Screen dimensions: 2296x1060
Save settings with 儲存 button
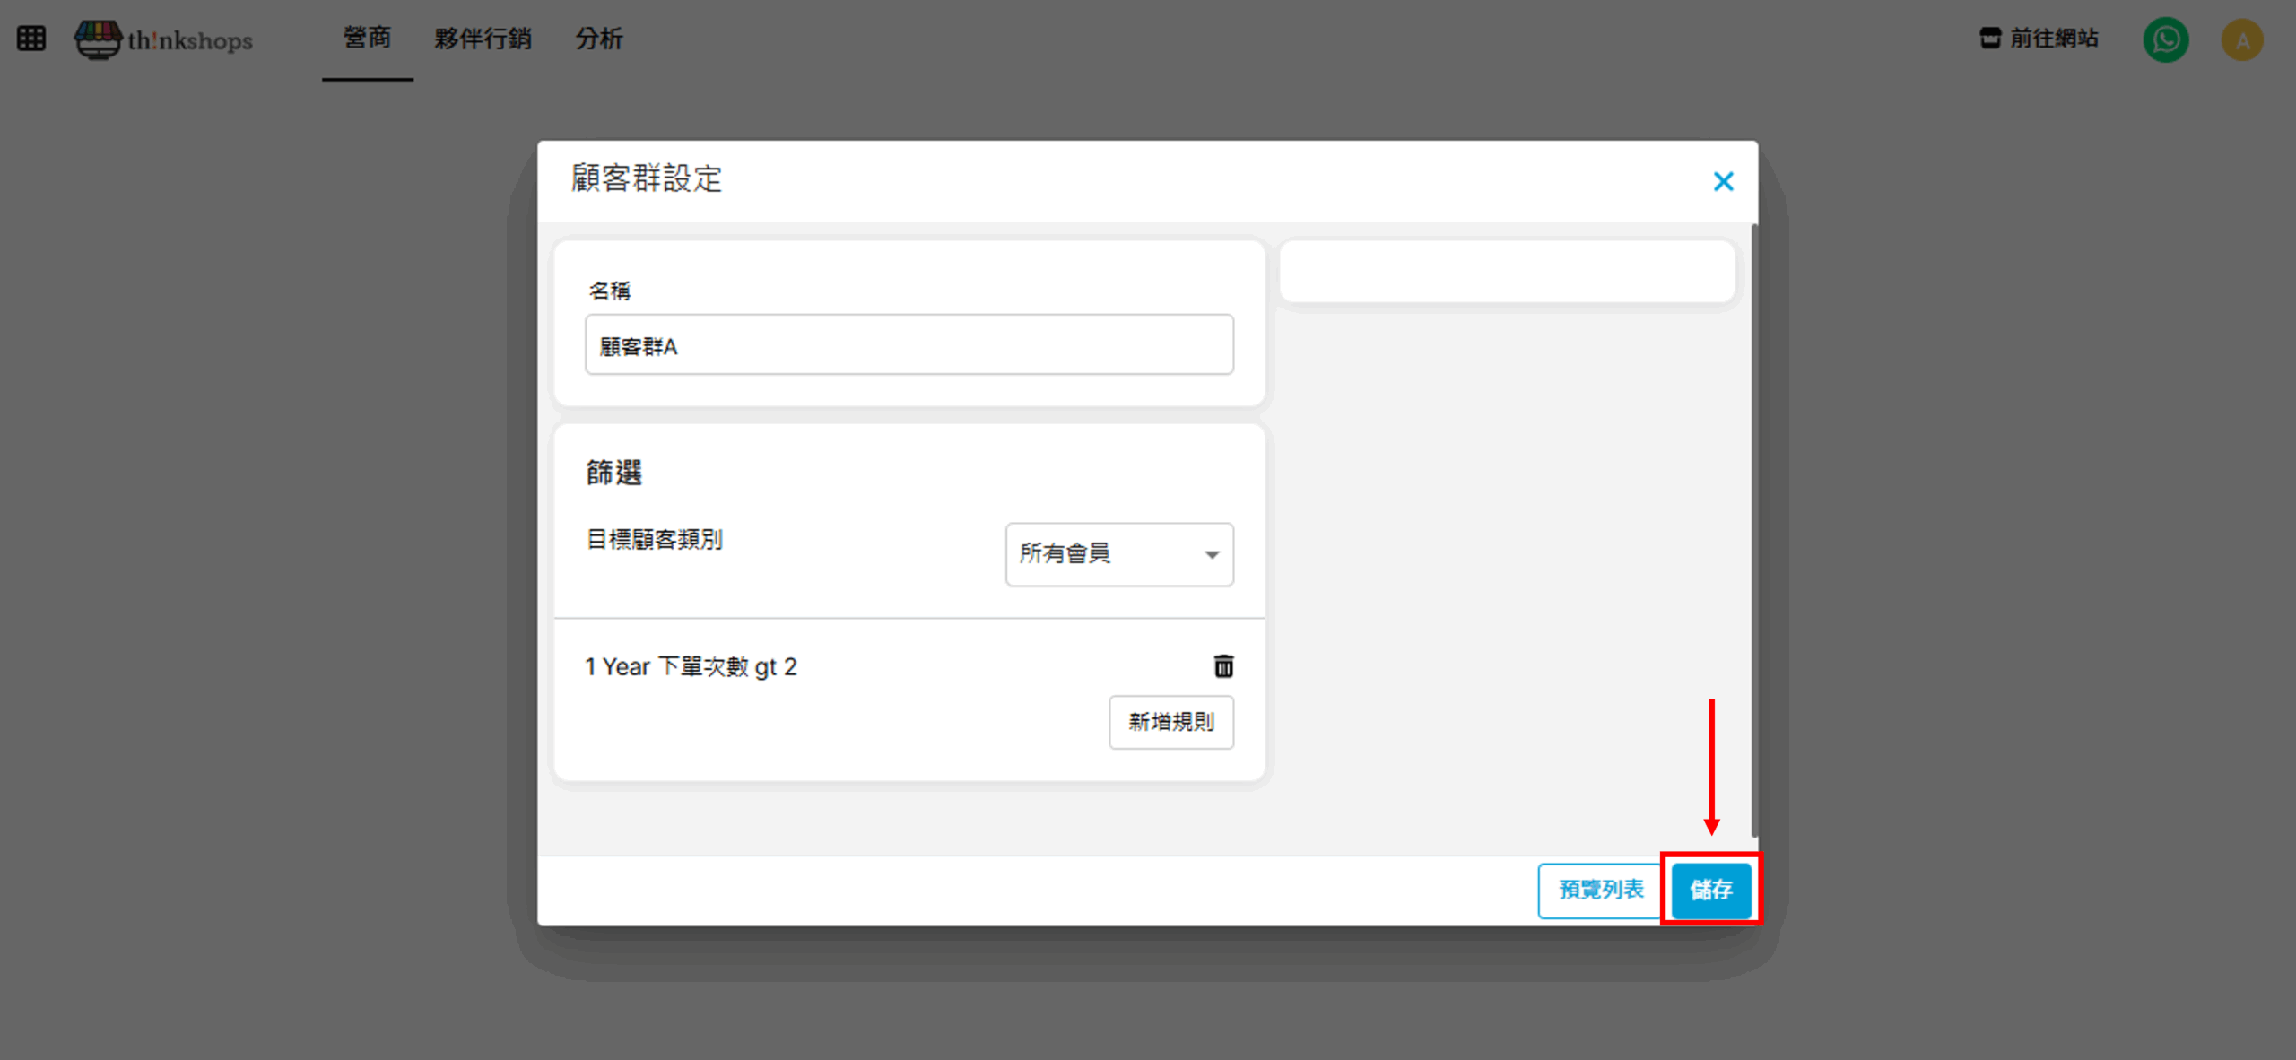[1710, 890]
